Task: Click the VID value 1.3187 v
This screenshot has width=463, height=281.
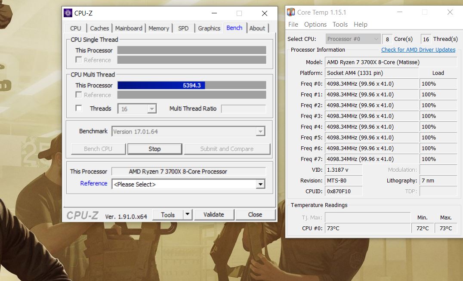Action: 344,170
